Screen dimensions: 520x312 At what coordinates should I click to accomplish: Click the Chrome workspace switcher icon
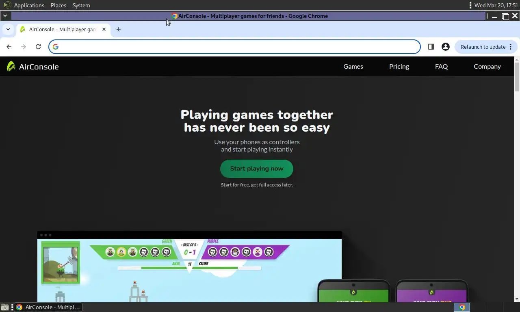[x=462, y=307]
